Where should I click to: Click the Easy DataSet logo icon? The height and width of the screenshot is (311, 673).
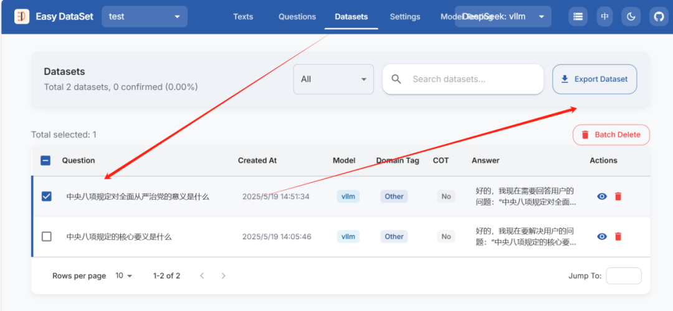pyautogui.click(x=22, y=17)
